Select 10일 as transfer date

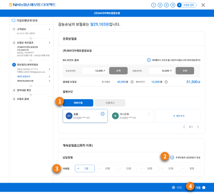tap(106, 168)
